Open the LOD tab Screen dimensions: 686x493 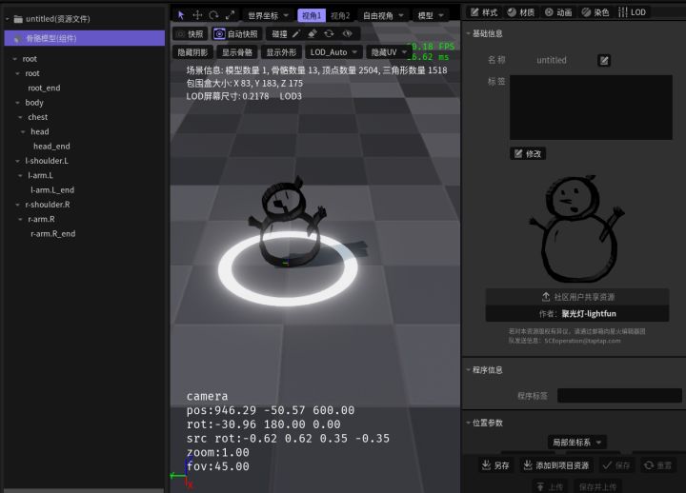click(x=633, y=12)
